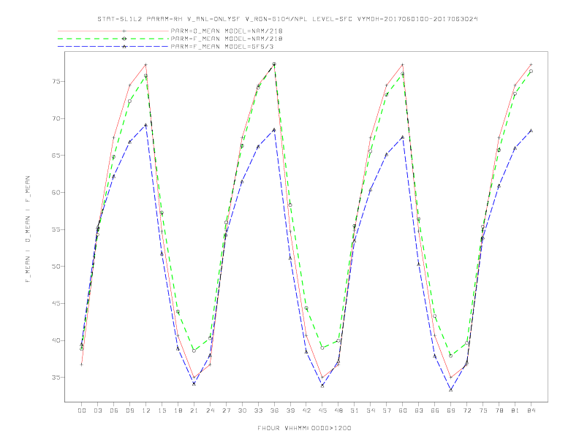This screenshot has width=579, height=447.
Task: Click x-axis tick label 81
Action: tap(515, 410)
